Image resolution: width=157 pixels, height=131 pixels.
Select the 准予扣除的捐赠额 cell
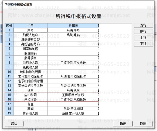[31, 81]
